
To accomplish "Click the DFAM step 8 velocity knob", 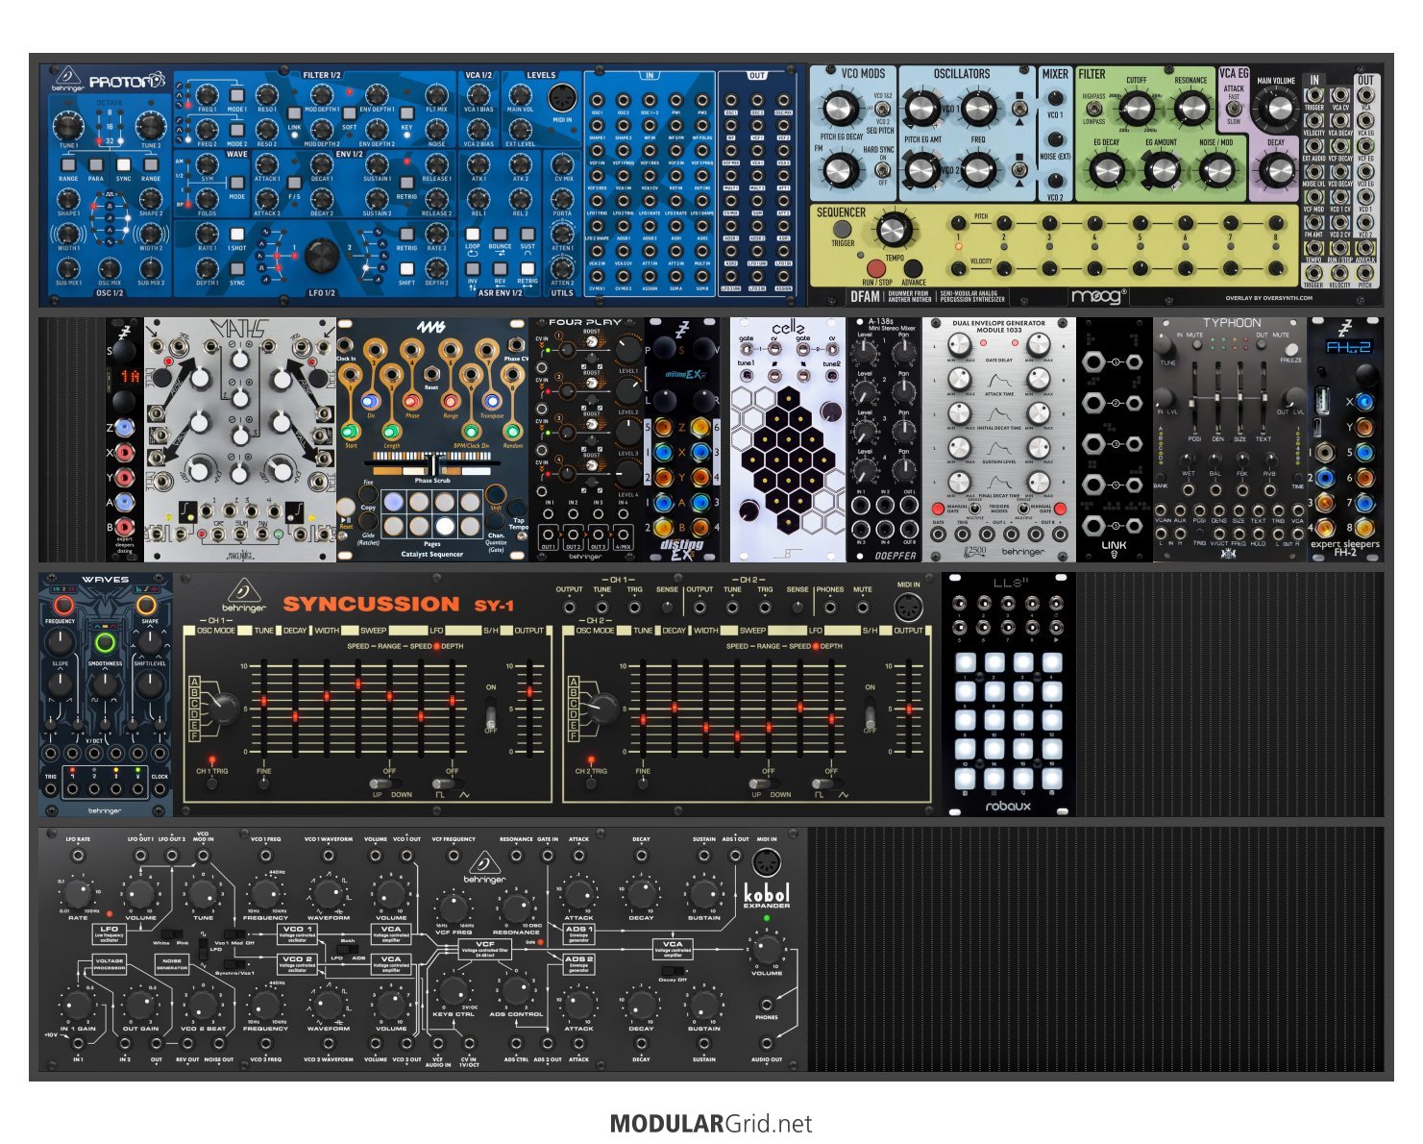I will [x=1276, y=268].
